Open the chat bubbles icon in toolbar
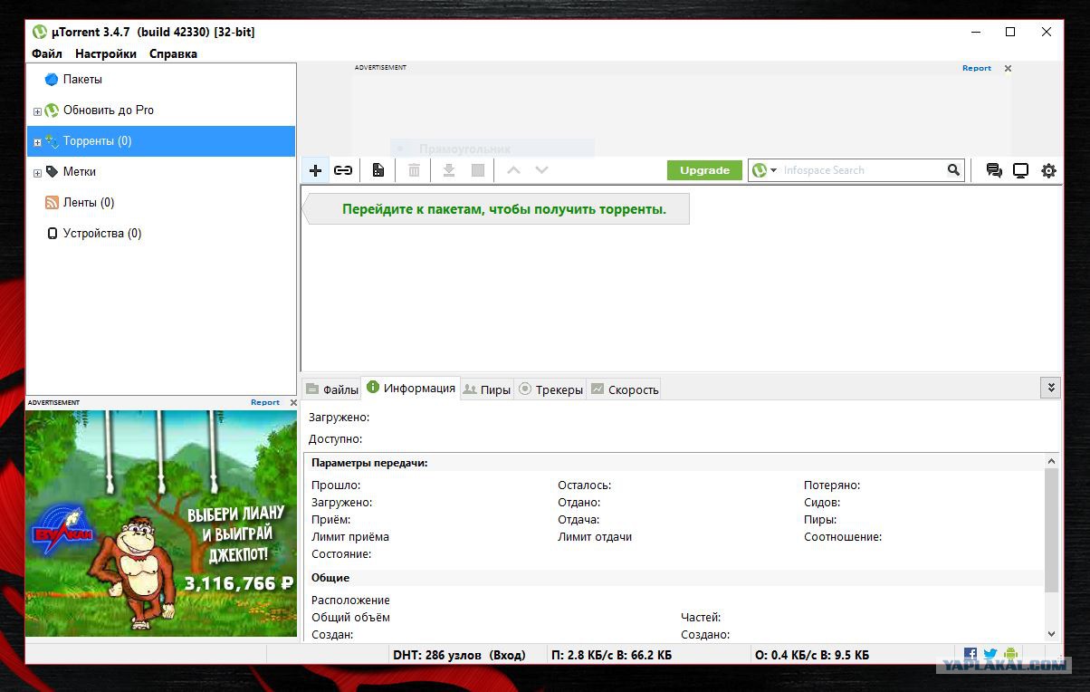The width and height of the screenshot is (1090, 692). (x=994, y=170)
